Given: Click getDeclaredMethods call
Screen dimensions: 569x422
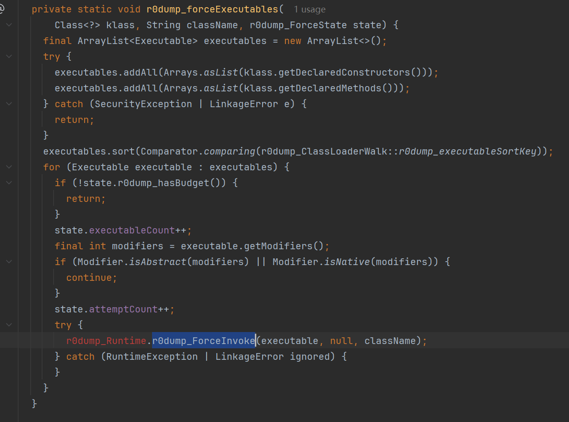Looking at the screenshot, I should (x=330, y=88).
